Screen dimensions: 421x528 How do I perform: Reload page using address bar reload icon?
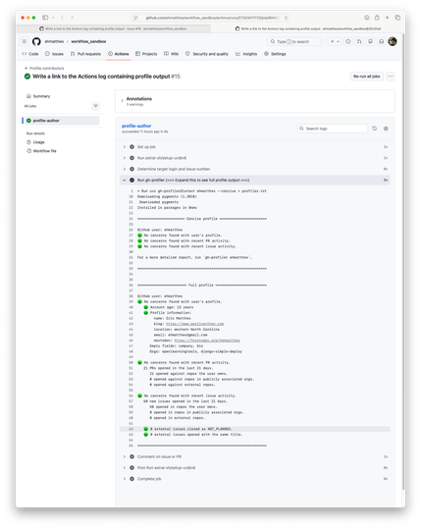click(x=286, y=18)
